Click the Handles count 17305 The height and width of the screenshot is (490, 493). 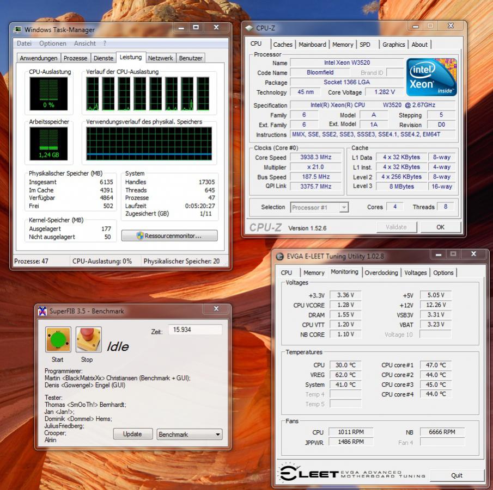[206, 182]
